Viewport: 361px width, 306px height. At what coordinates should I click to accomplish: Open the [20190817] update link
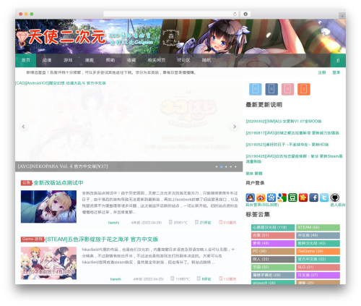[292, 133]
